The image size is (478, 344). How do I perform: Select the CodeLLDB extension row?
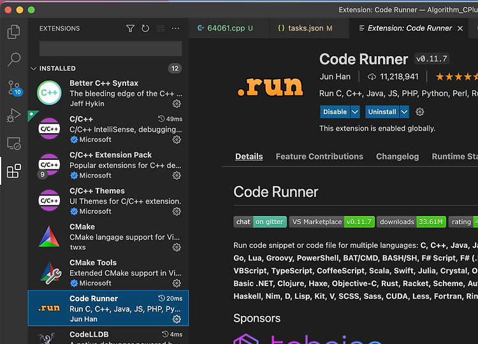click(108, 336)
